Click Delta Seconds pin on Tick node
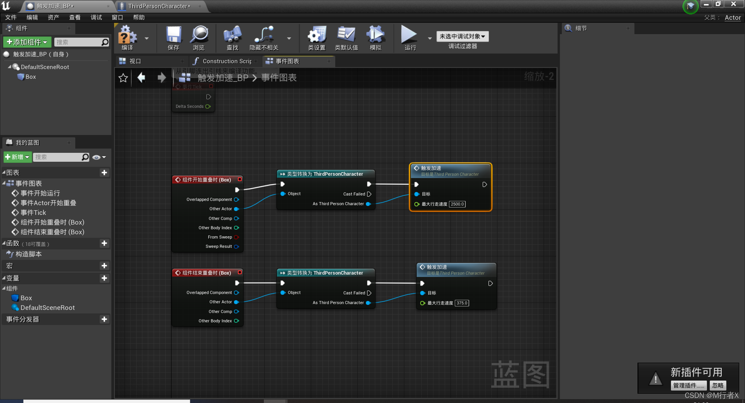745x403 pixels. coord(208,106)
